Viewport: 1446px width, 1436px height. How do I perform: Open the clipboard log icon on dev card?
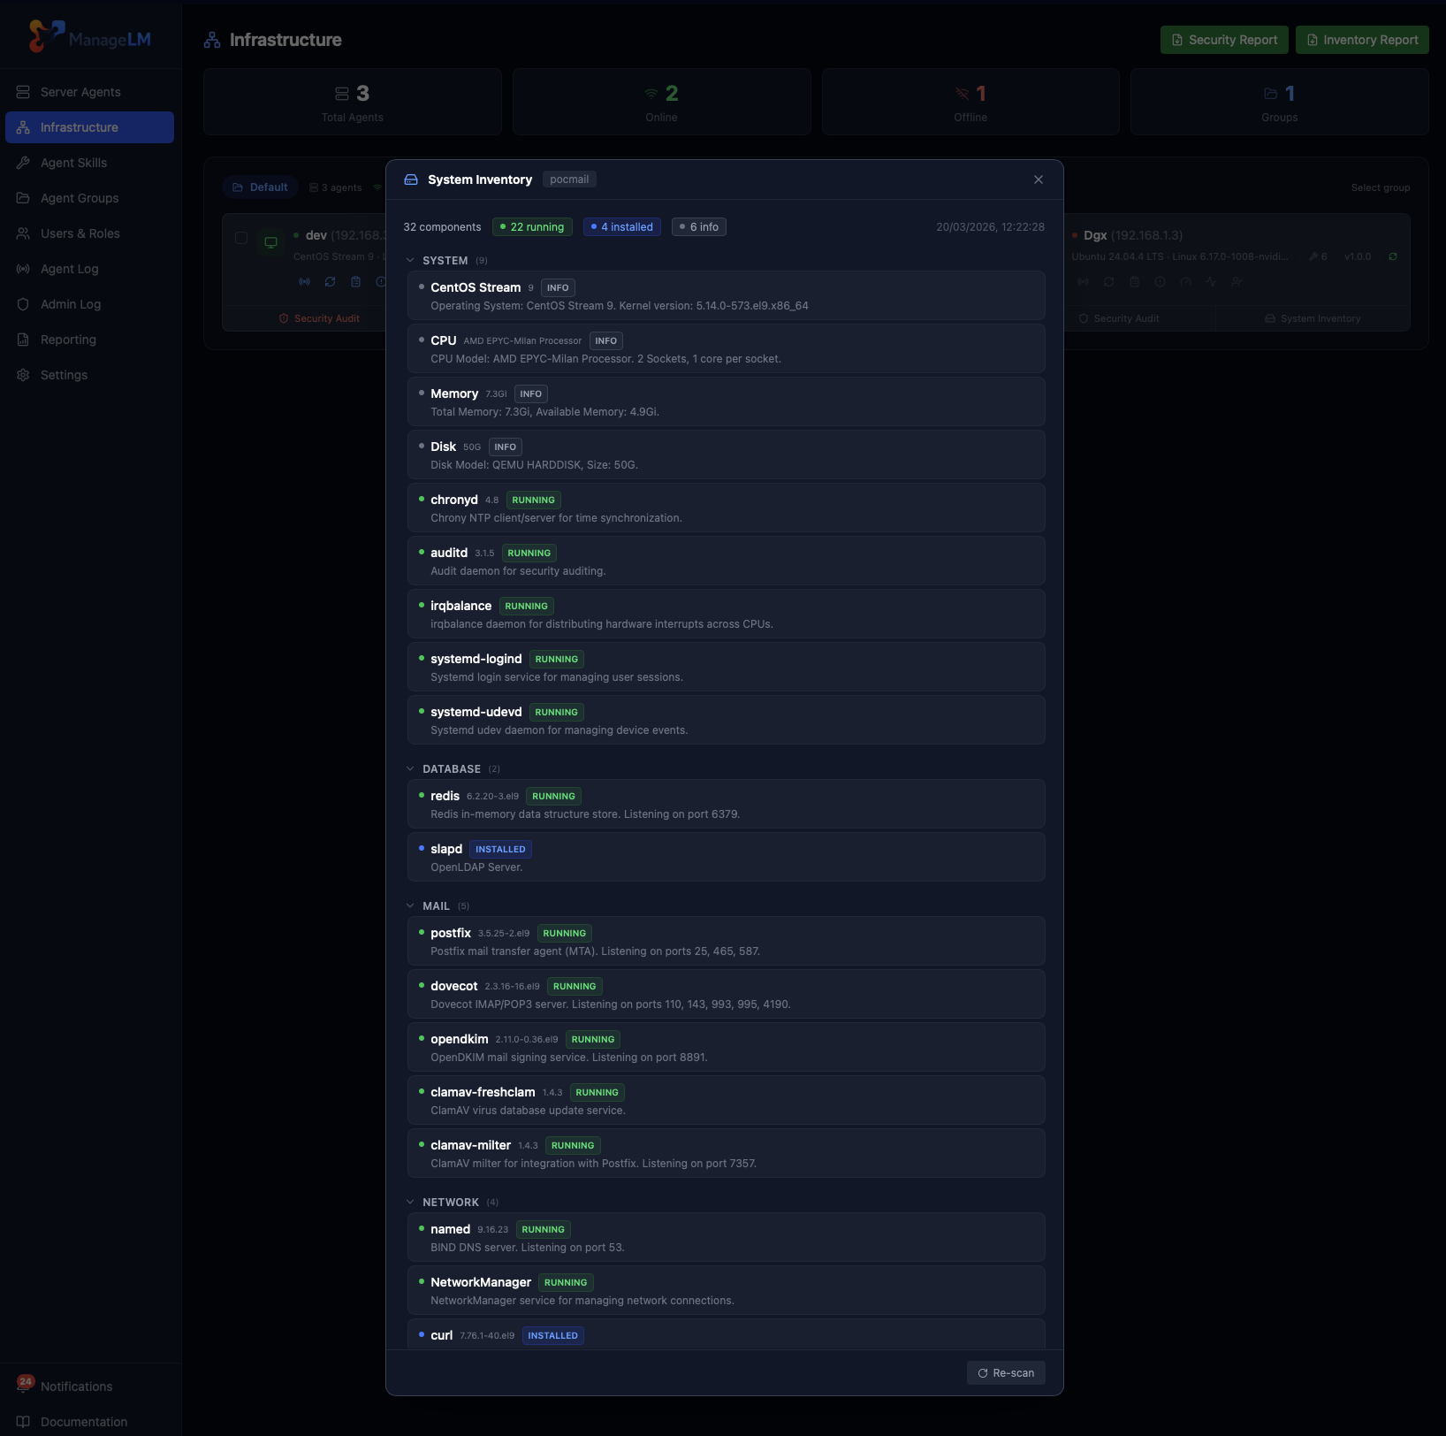tap(355, 281)
